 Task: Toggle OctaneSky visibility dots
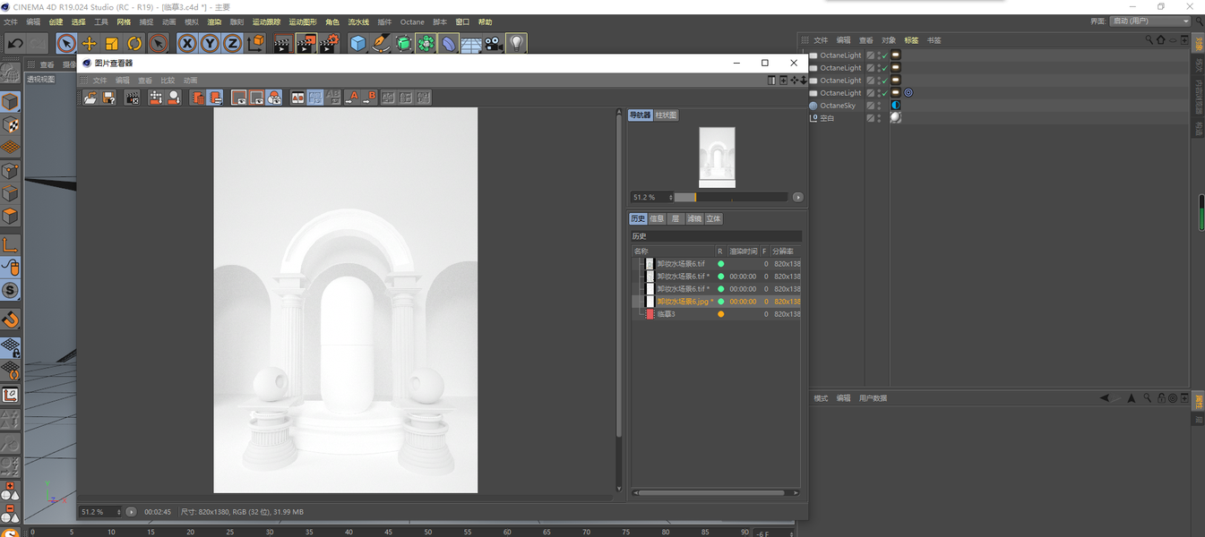tap(878, 106)
